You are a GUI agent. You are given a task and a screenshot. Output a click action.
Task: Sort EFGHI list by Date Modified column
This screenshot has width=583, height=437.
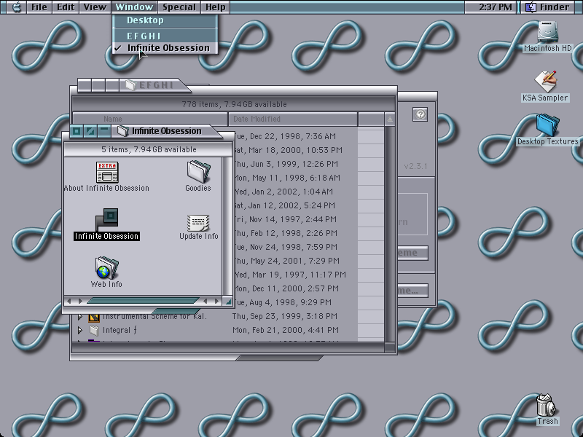point(293,119)
